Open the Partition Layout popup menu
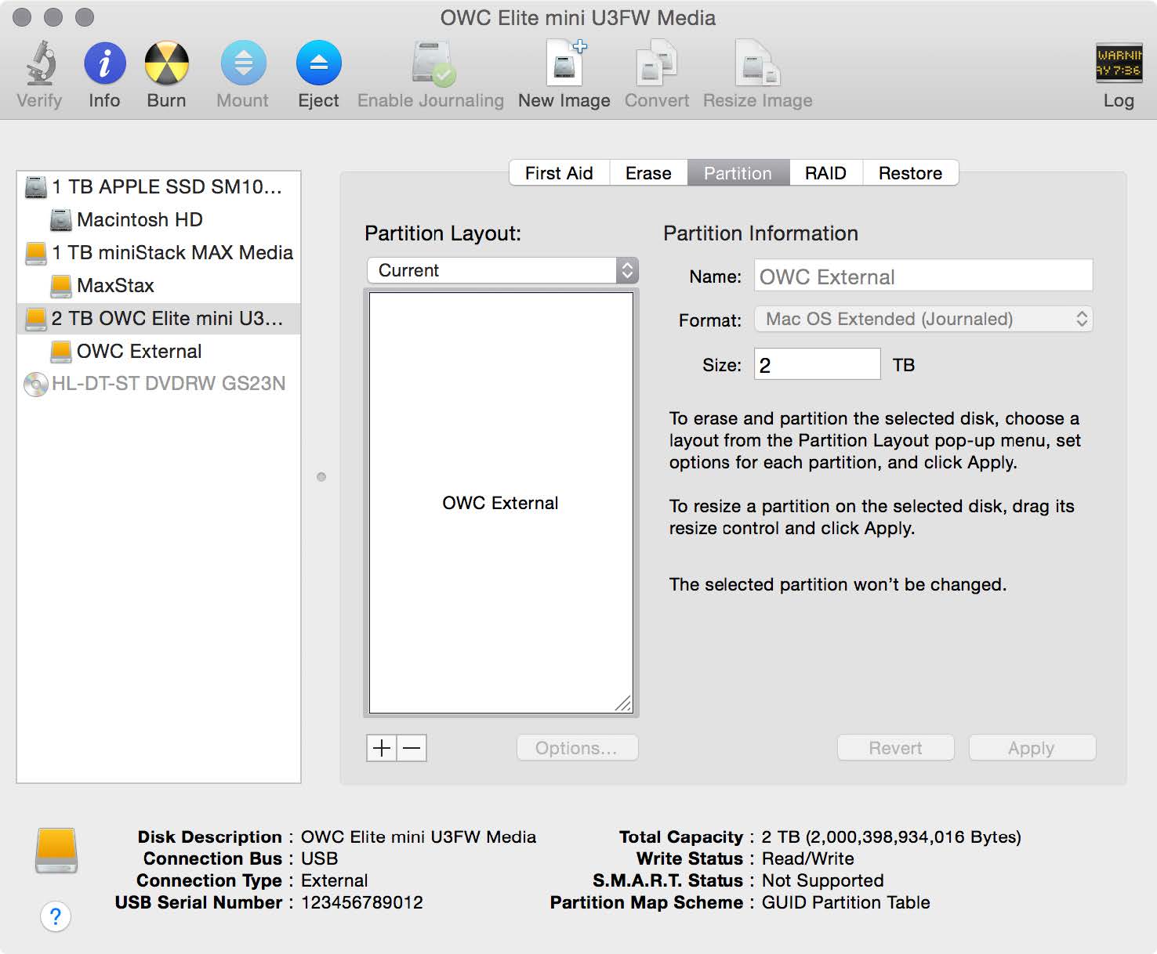 click(x=501, y=270)
